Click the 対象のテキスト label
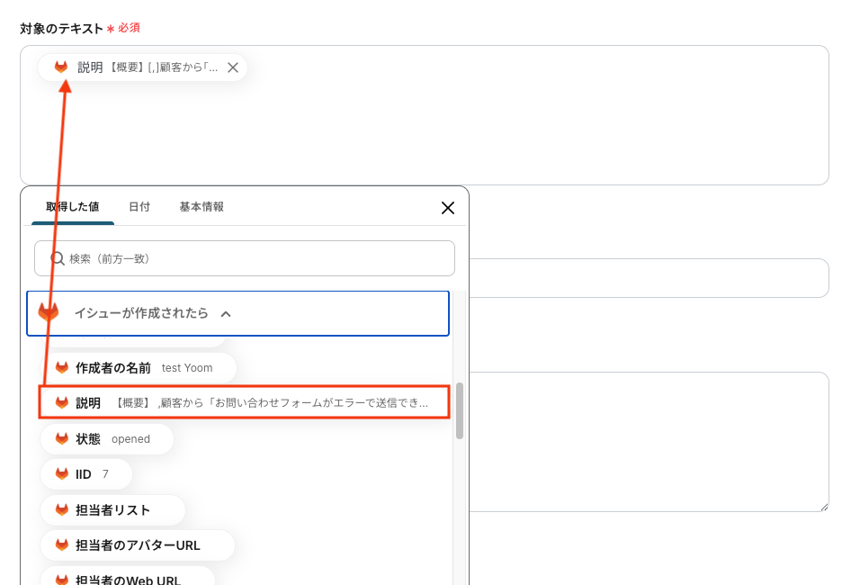This screenshot has height=585, width=851. click(x=61, y=28)
